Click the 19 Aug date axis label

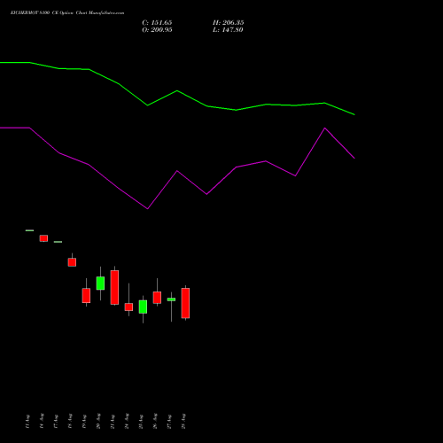pyautogui.click(x=84, y=421)
